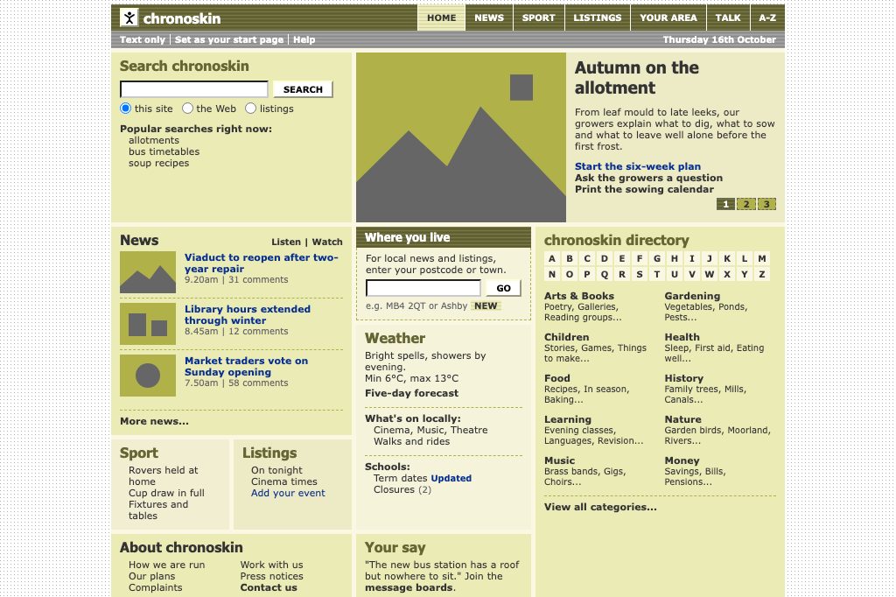This screenshot has height=597, width=896.
Task: Show feature slide 1
Action: coord(725,204)
